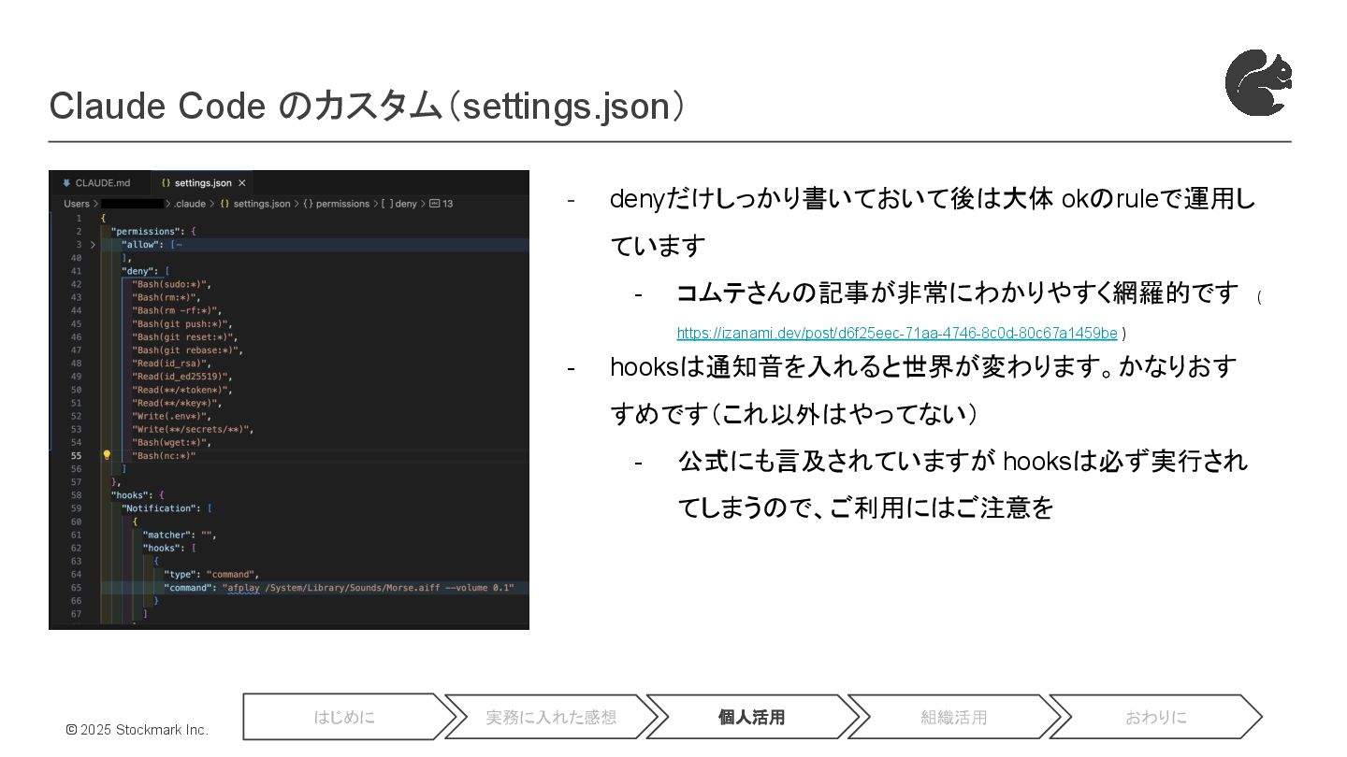1347x757 pixels.
Task: Click the bullet starting with "denyだけしっかり"
Action: (933, 222)
